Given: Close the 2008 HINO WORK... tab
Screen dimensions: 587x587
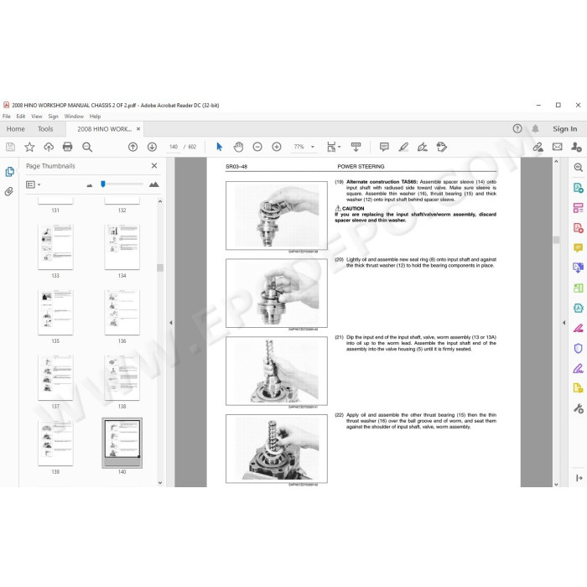Looking at the screenshot, I should (138, 129).
